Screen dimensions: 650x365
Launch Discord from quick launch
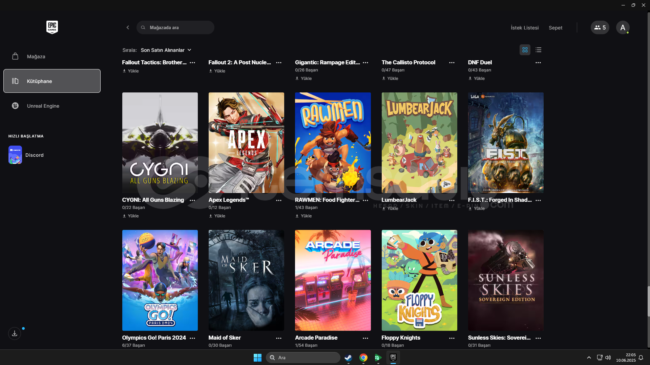click(26, 155)
